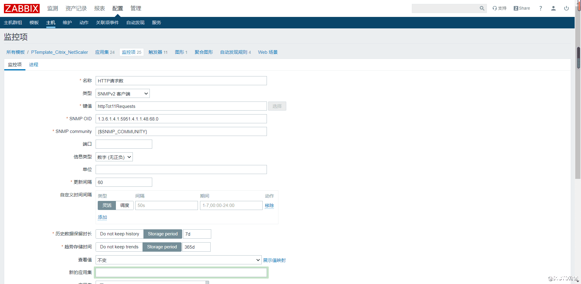Screen dimensions: 581x284
Task: Open help via the question mark icon
Action: pos(540,8)
